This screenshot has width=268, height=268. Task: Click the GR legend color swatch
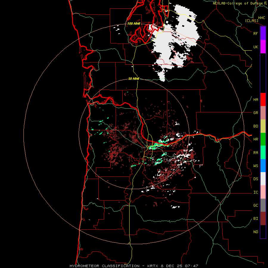point(263,113)
